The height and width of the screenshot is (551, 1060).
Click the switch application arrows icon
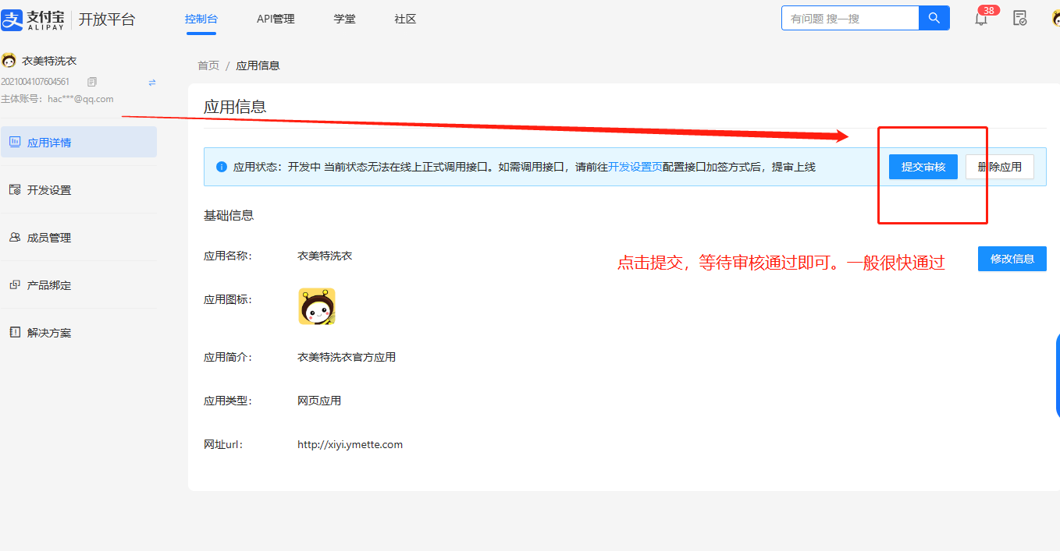152,82
